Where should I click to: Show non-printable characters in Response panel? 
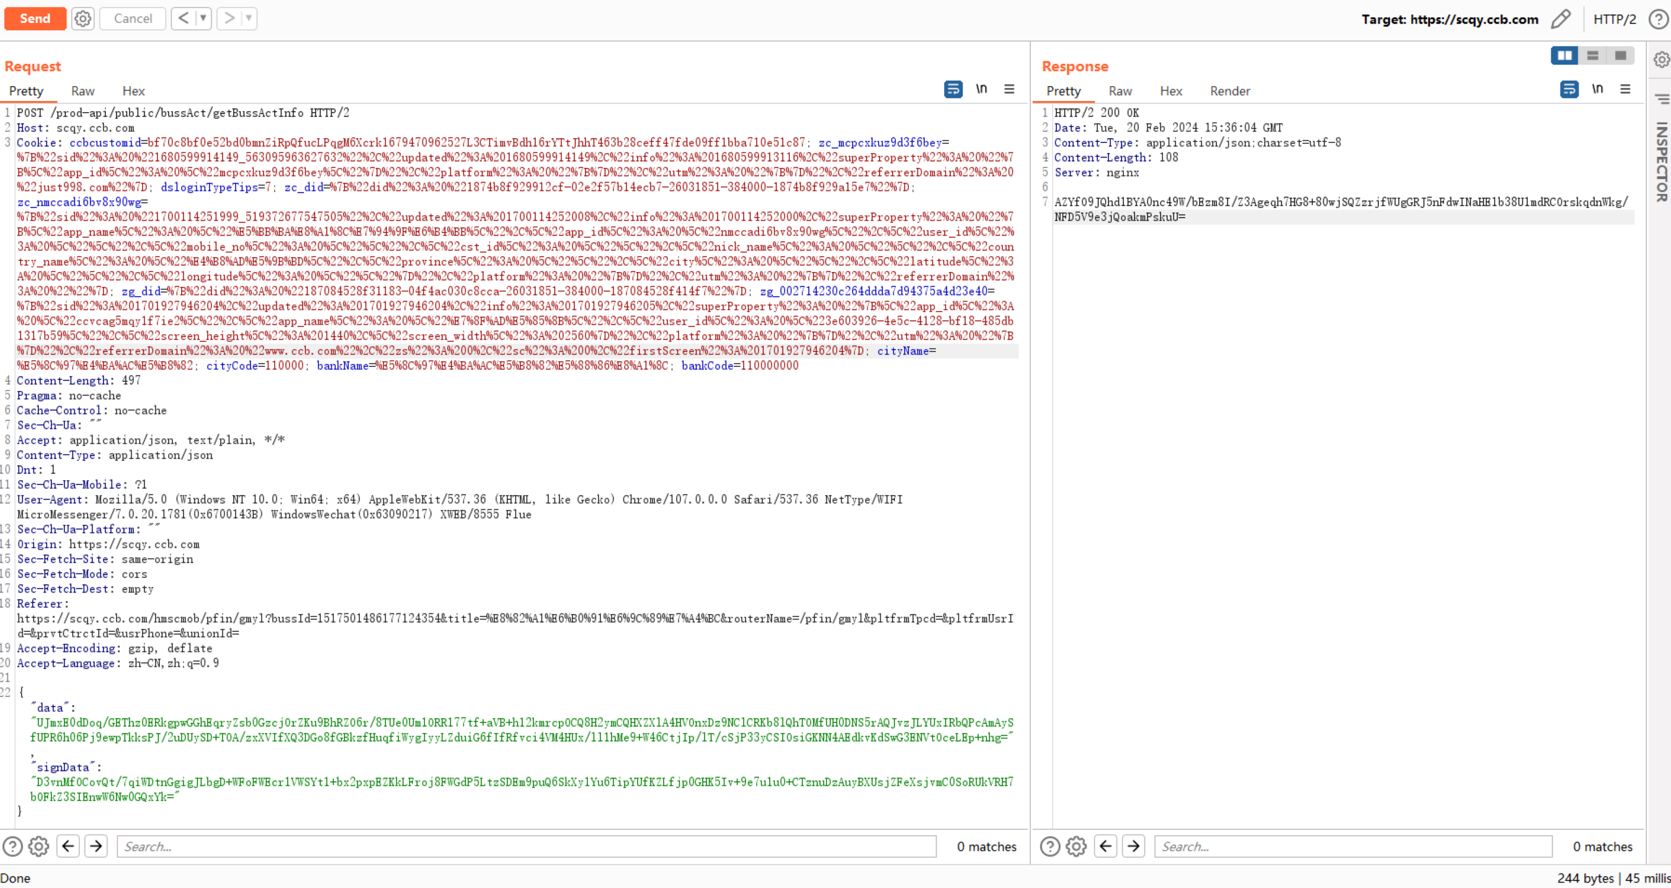[1597, 89]
